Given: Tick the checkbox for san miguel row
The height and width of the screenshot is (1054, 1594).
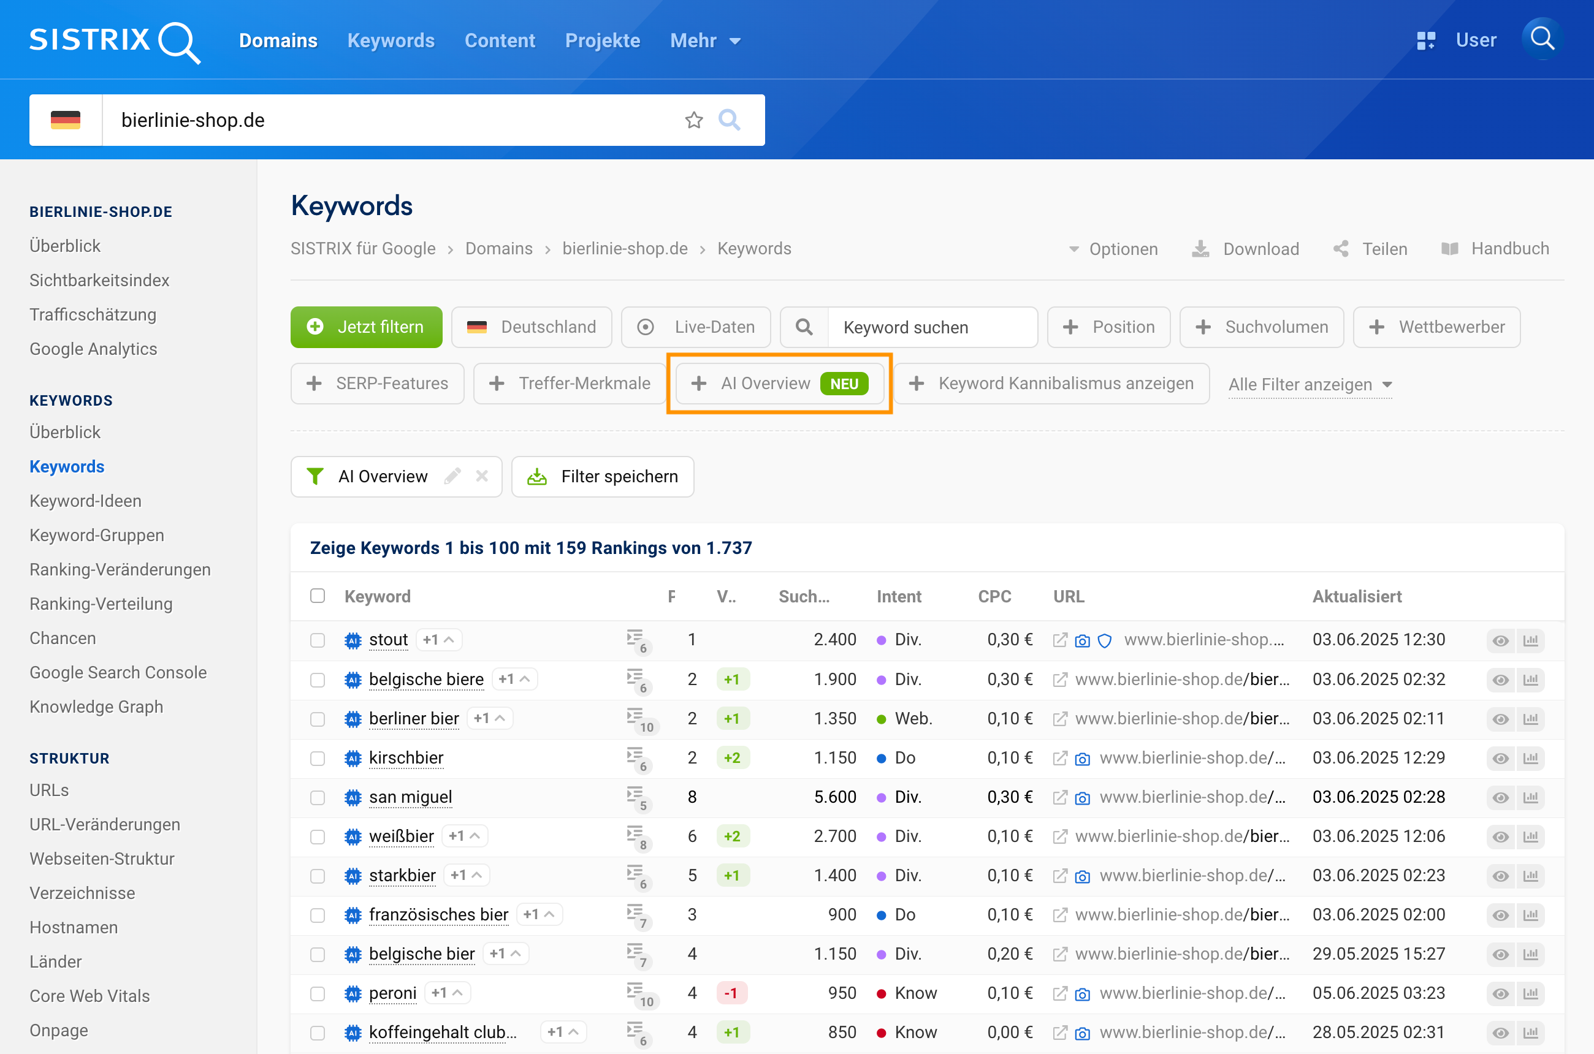Looking at the screenshot, I should 318,798.
